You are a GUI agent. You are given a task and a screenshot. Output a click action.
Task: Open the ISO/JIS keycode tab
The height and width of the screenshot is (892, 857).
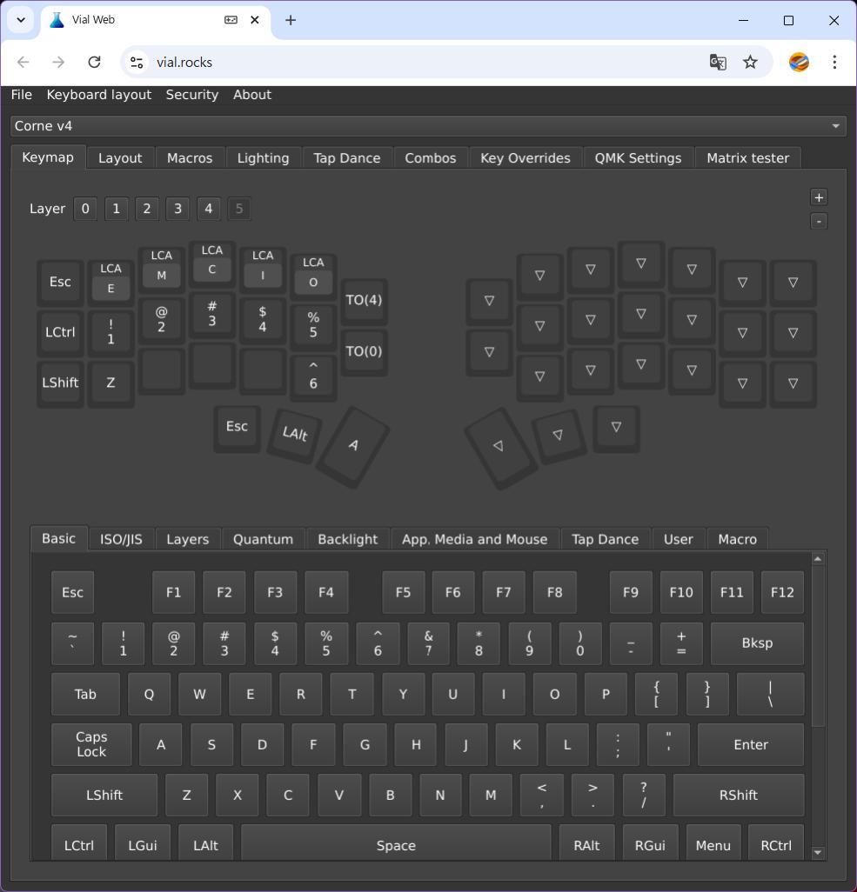[121, 539]
